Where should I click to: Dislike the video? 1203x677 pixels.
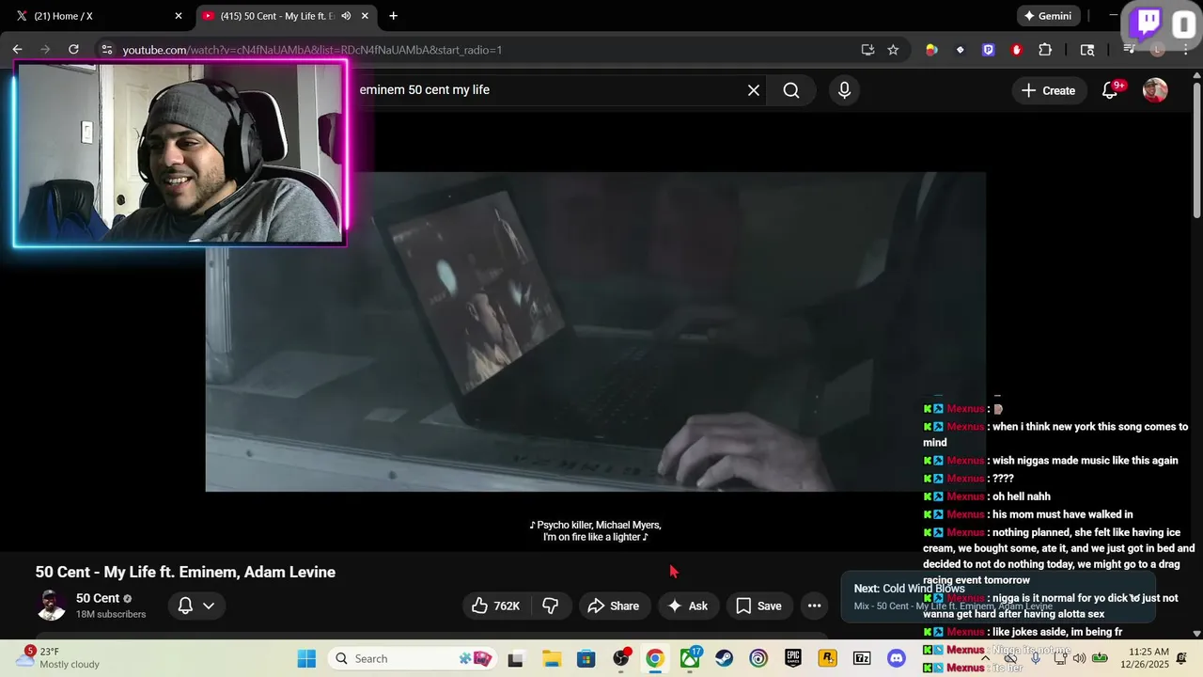pos(551,606)
